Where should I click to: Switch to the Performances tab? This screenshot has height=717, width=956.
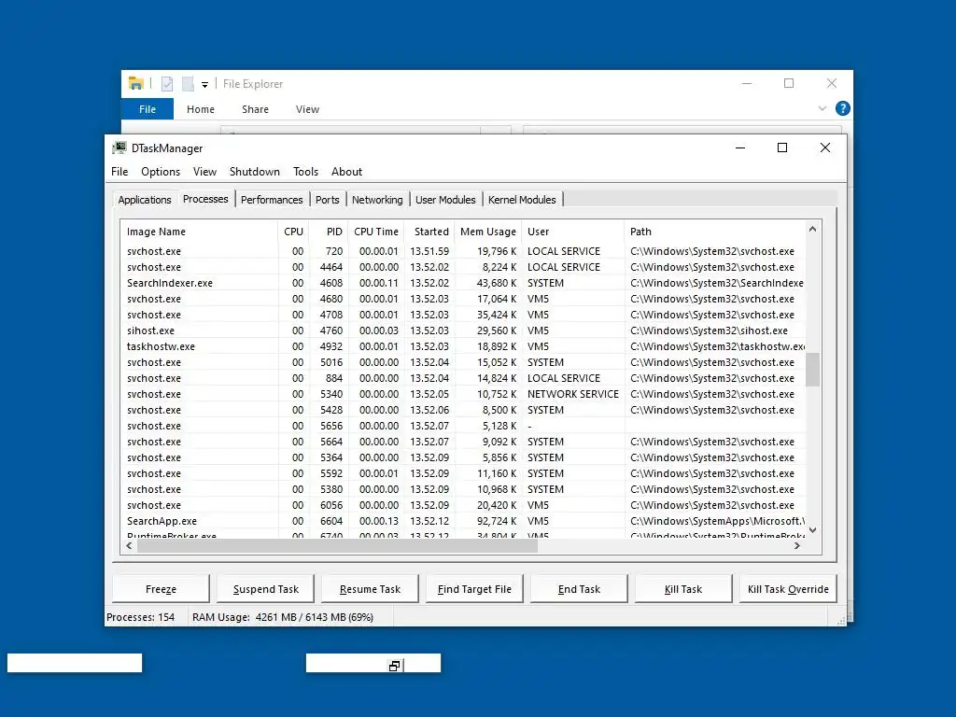272,200
